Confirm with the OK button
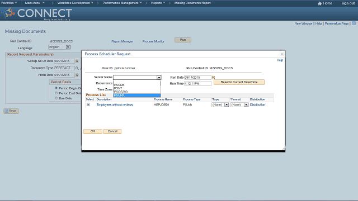358x201 pixels. click(x=93, y=132)
